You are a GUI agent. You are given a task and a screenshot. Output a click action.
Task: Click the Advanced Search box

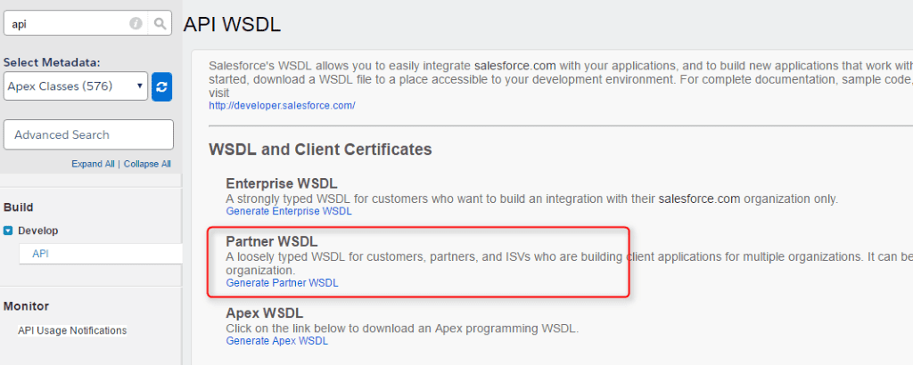[x=88, y=134]
